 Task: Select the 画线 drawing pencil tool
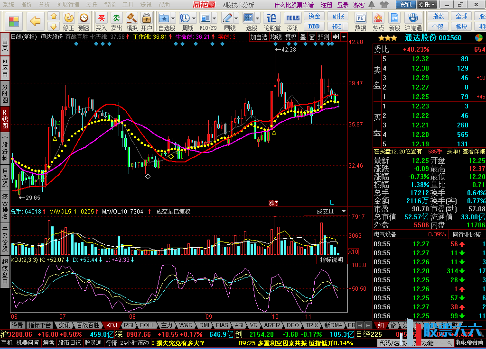(227, 18)
